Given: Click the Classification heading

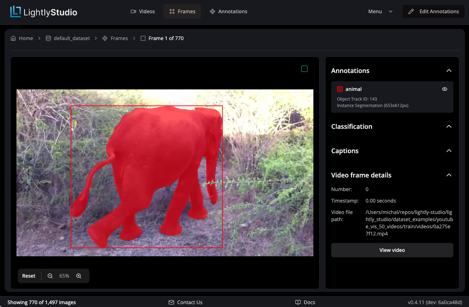Looking at the screenshot, I should pyautogui.click(x=352, y=127).
